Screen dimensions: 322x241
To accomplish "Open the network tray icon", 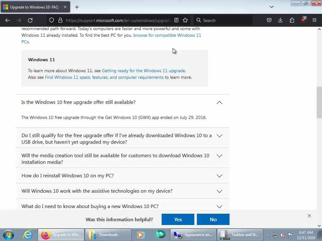I will point(275,235).
